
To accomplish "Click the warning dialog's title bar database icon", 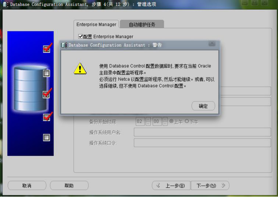I will click(64, 45).
